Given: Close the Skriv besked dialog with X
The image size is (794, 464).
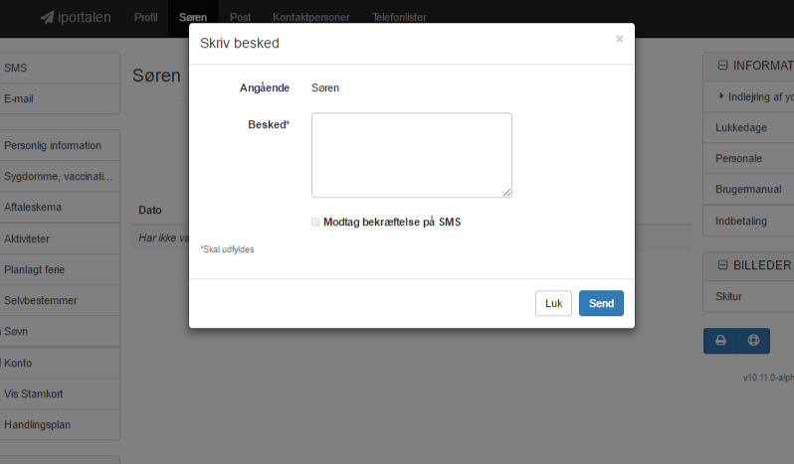Looking at the screenshot, I should [x=619, y=39].
